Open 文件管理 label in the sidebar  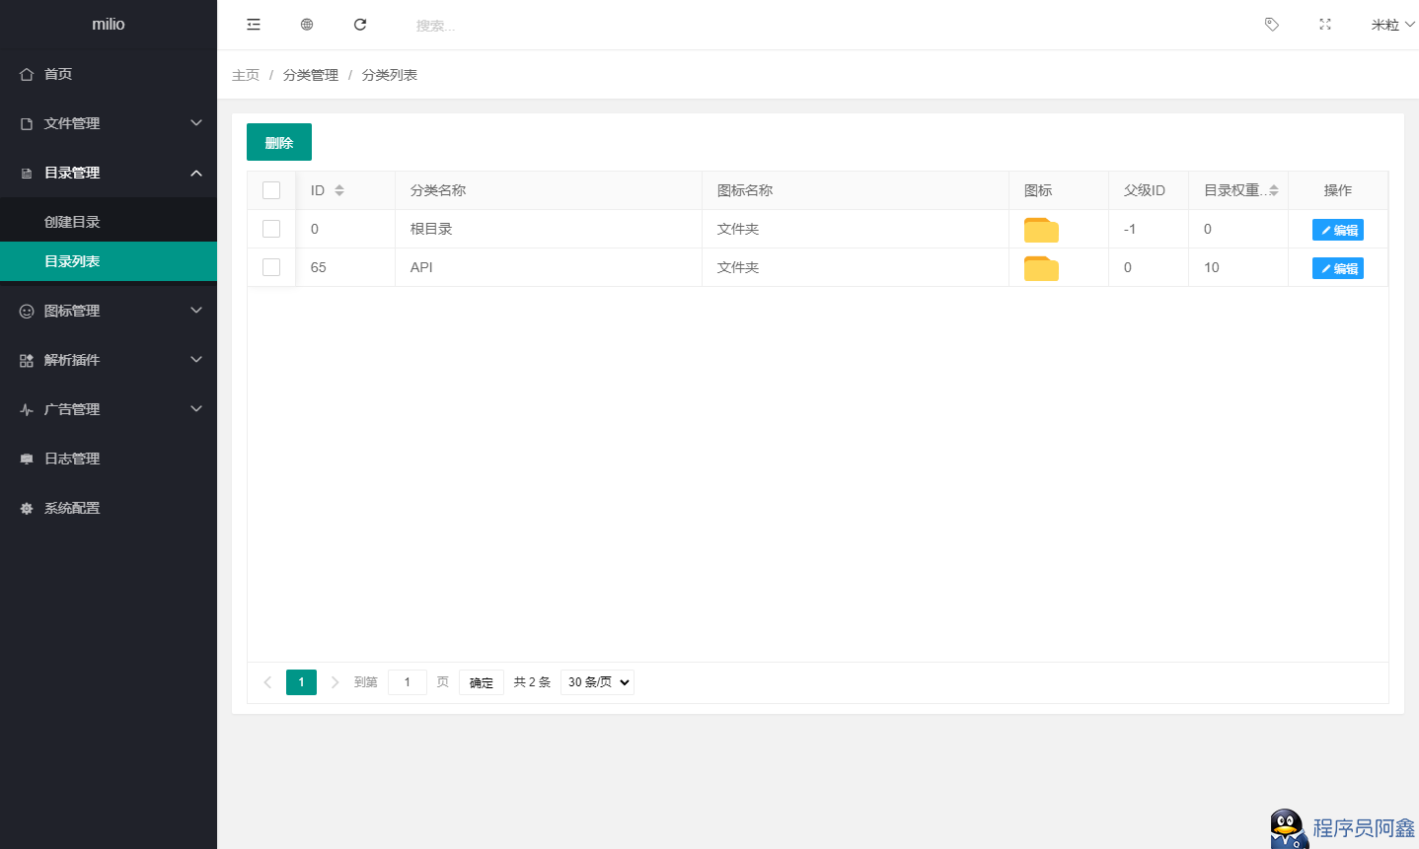(x=72, y=123)
